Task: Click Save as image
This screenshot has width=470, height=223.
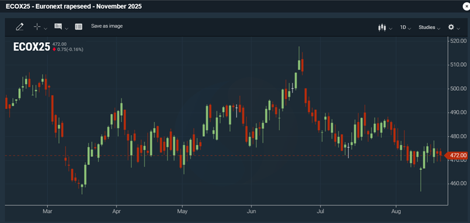Action: (x=107, y=26)
